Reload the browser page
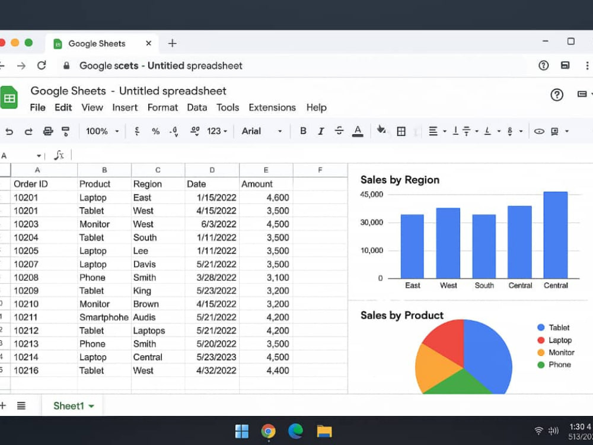 tap(42, 65)
